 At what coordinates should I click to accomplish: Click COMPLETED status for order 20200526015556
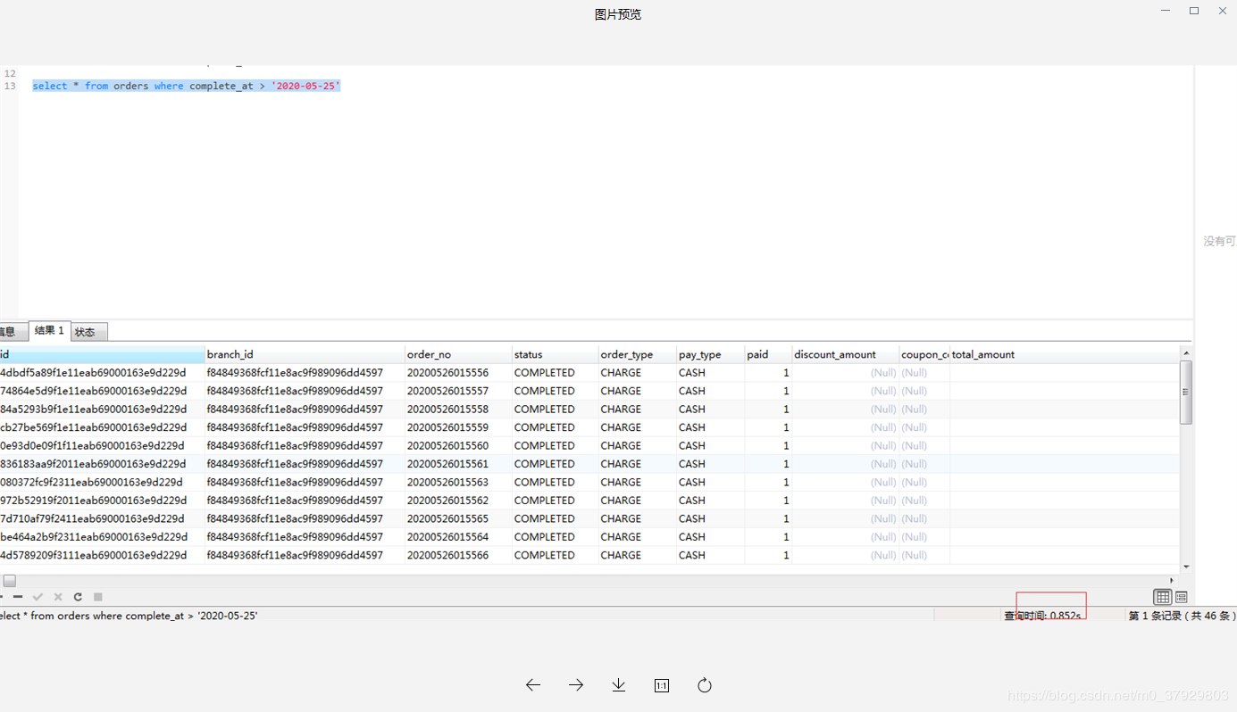545,373
